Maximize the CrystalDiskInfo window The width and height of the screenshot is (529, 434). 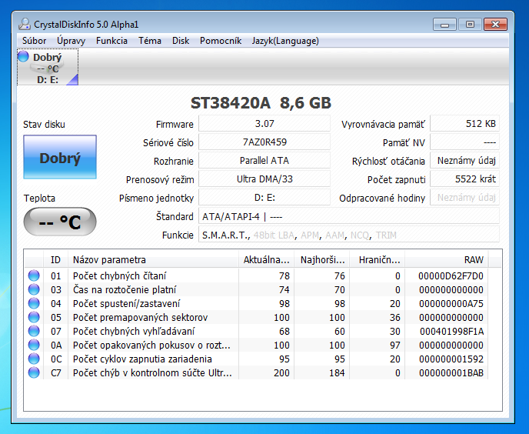470,25
